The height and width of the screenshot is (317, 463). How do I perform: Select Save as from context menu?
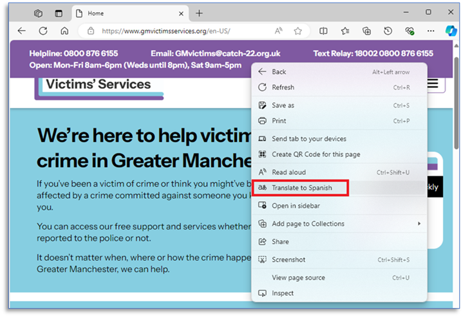point(339,105)
